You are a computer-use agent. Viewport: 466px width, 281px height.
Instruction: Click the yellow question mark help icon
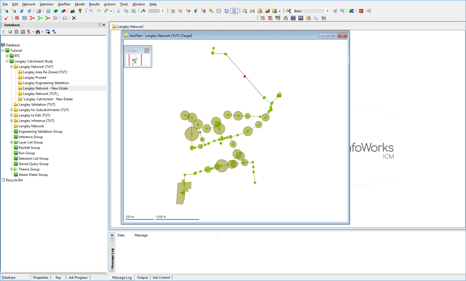[x=80, y=11]
